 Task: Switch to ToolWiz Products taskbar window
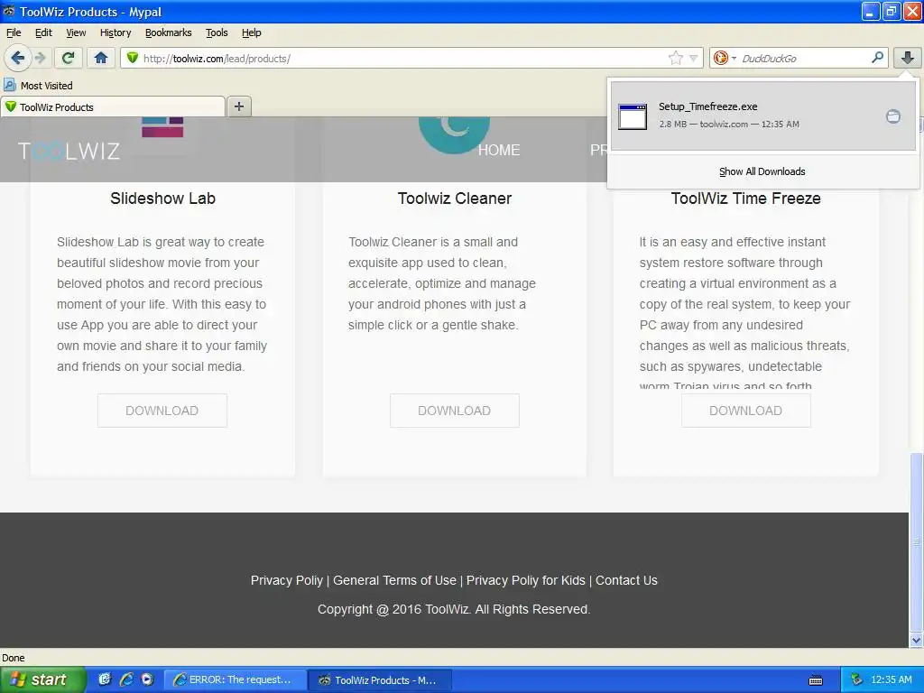pos(380,680)
